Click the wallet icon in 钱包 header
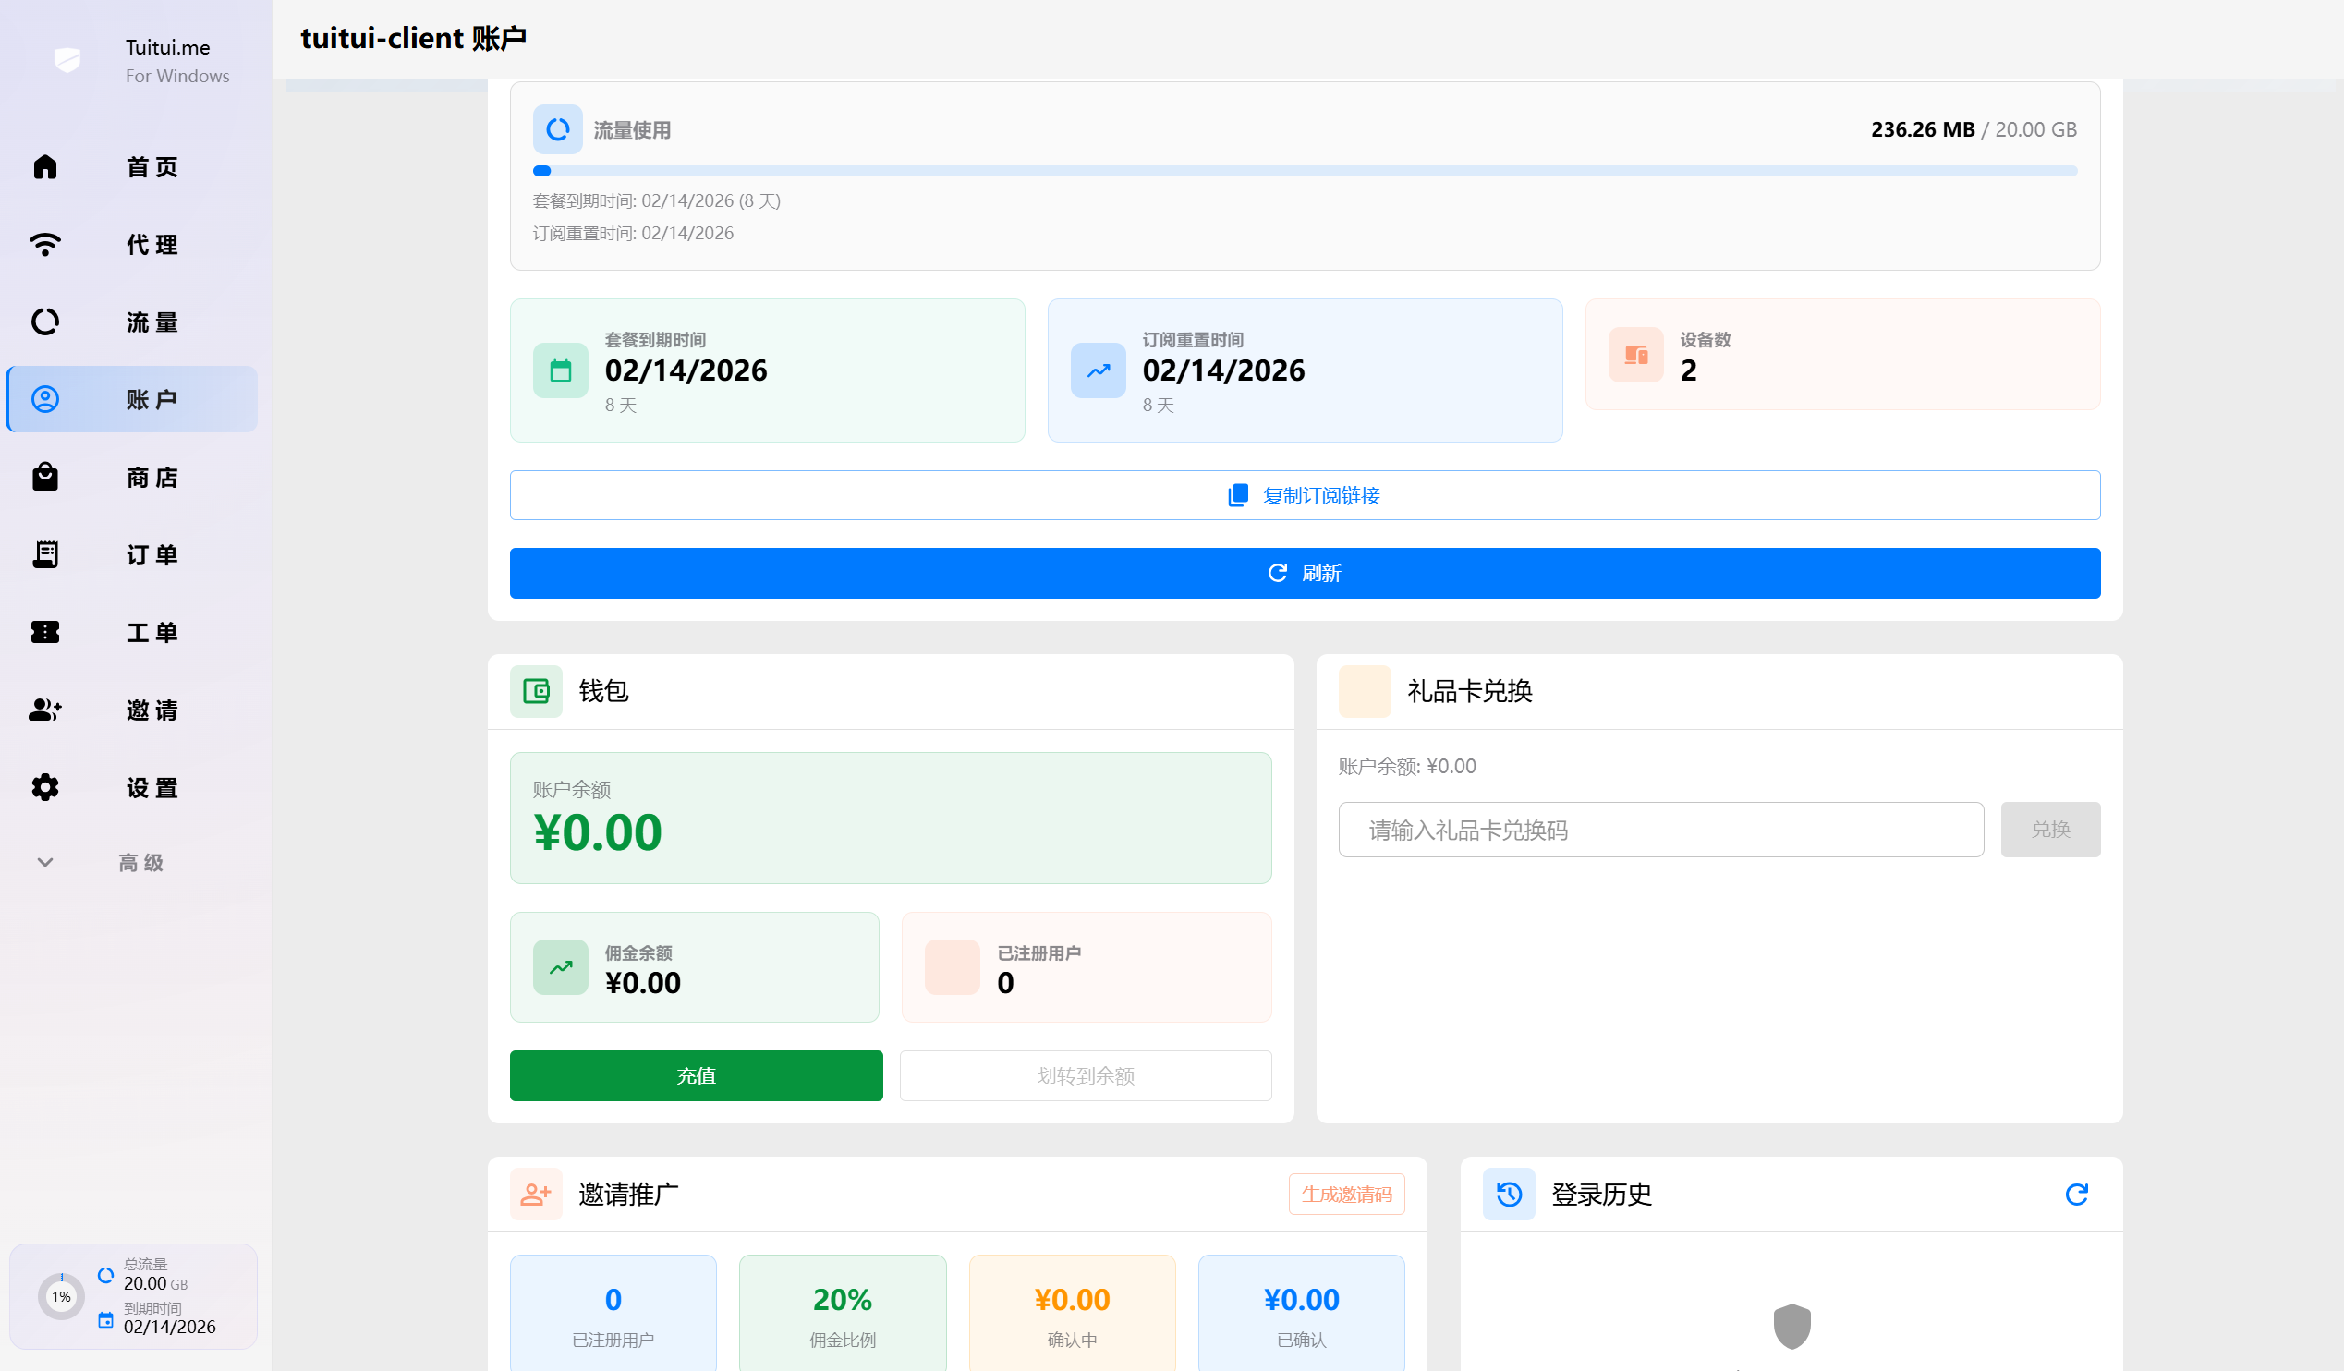2344x1371 pixels. click(536, 691)
